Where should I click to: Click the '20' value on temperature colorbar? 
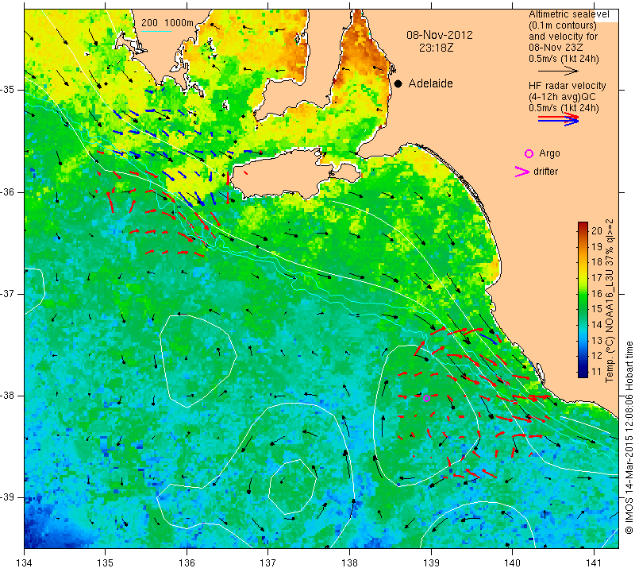(597, 230)
